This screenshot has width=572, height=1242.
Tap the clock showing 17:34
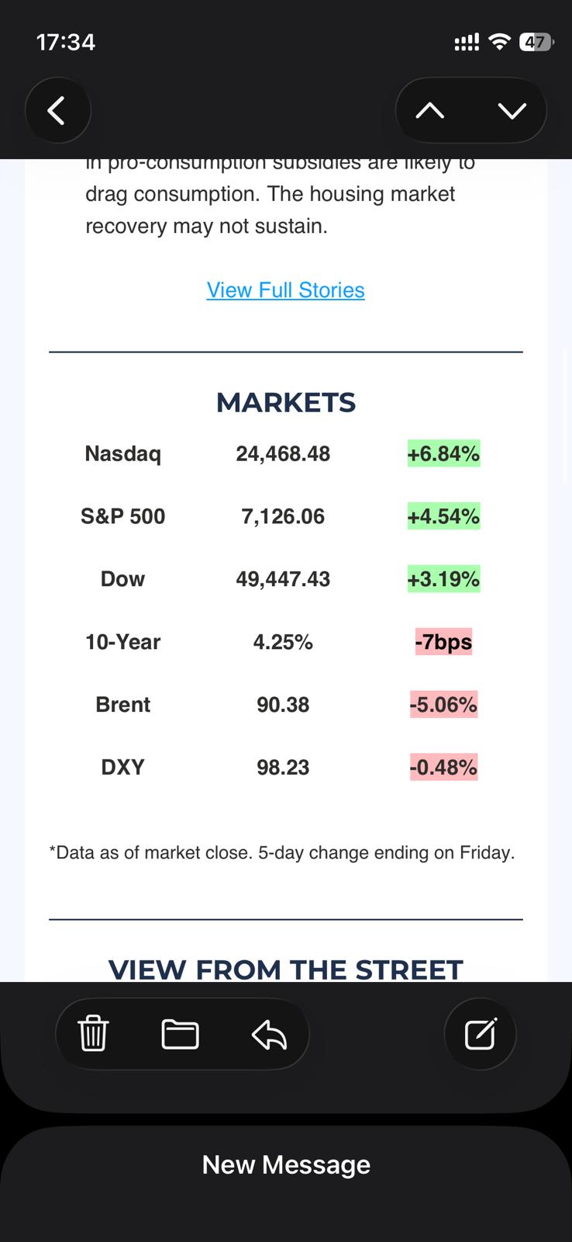pos(66,42)
